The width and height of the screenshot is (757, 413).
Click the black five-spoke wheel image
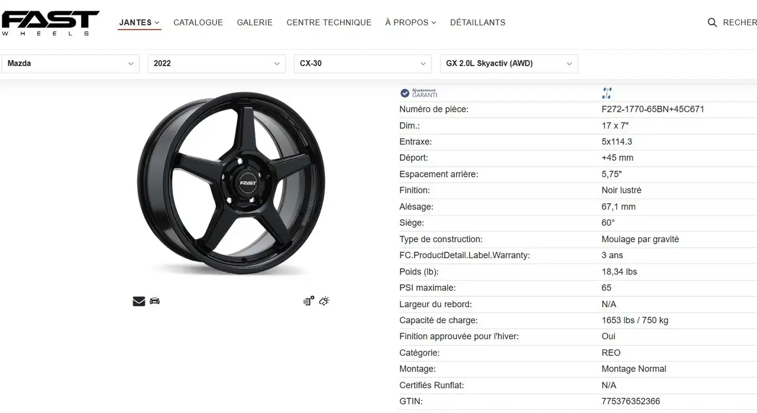click(x=232, y=184)
